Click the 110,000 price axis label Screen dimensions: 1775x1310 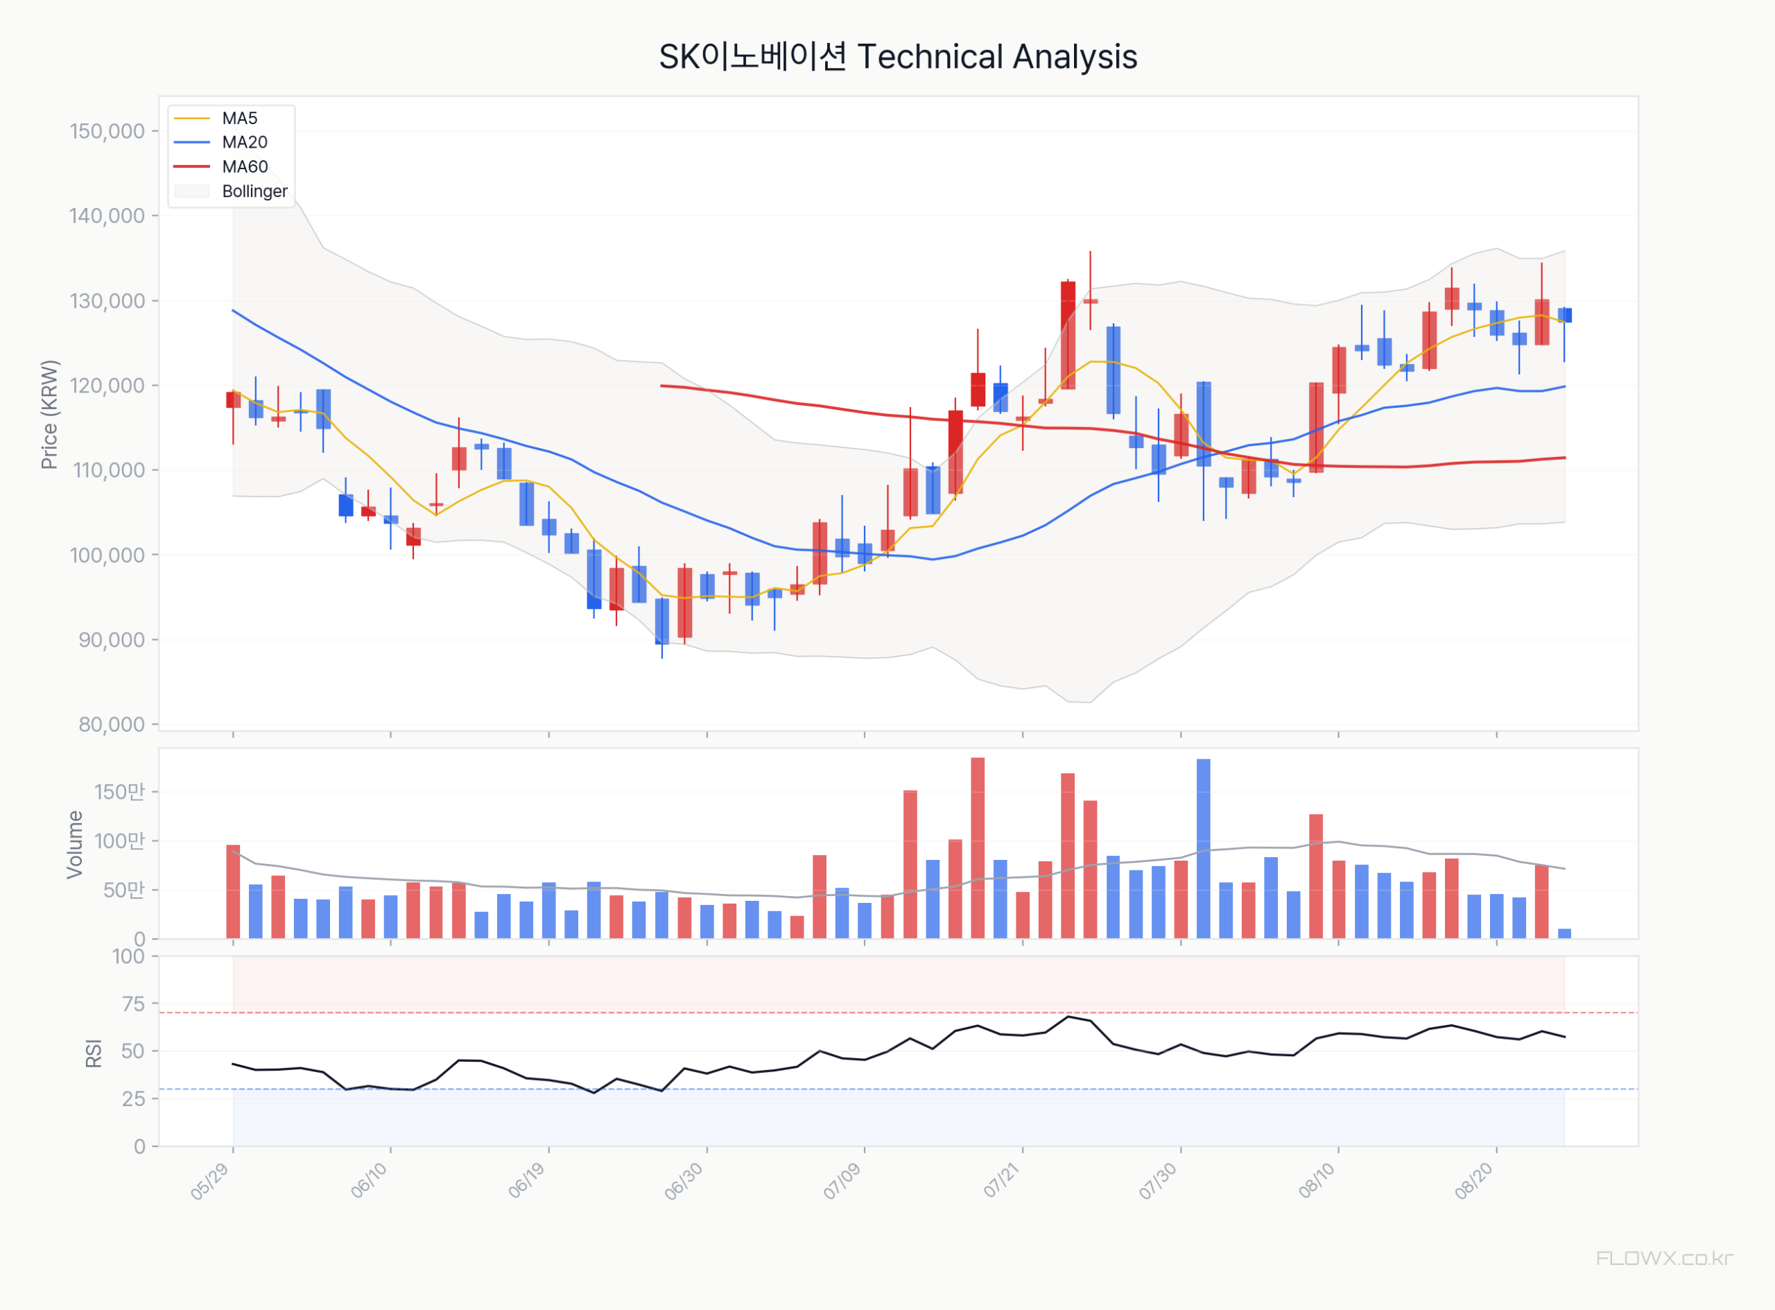point(109,470)
